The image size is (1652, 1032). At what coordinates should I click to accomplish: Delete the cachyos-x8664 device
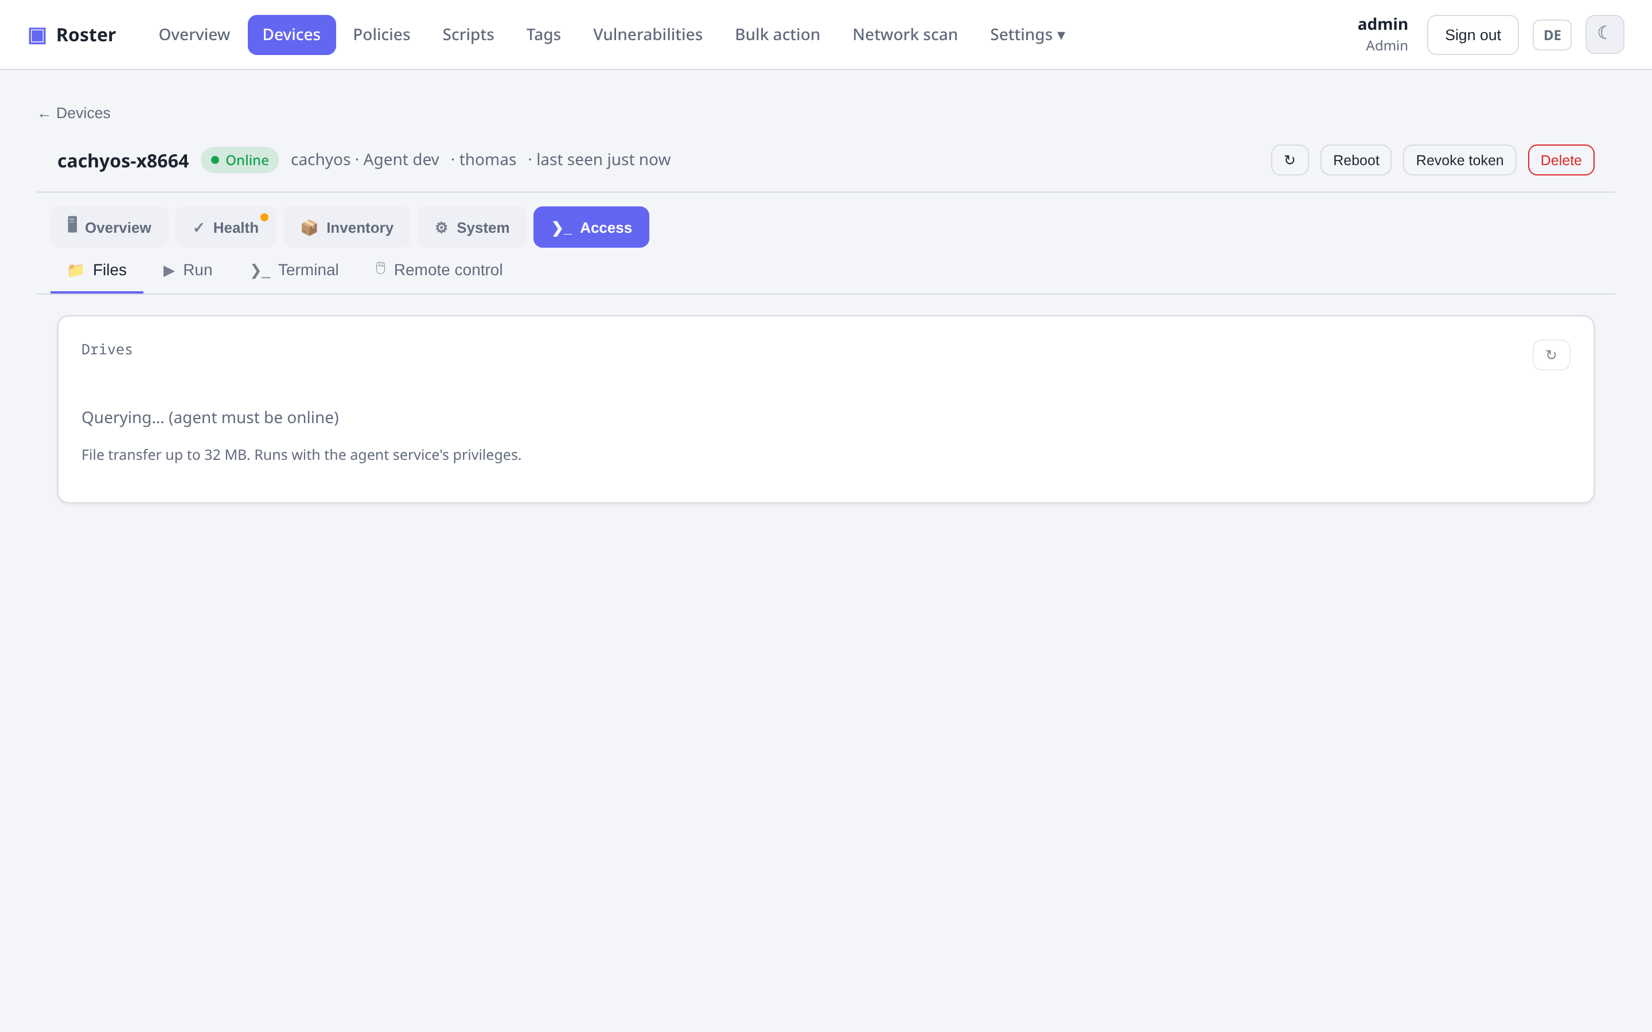coord(1561,160)
